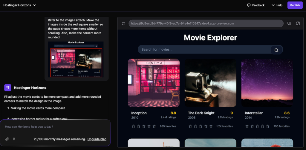
Task: Follow the Upgrade plan link
Action: point(97,139)
